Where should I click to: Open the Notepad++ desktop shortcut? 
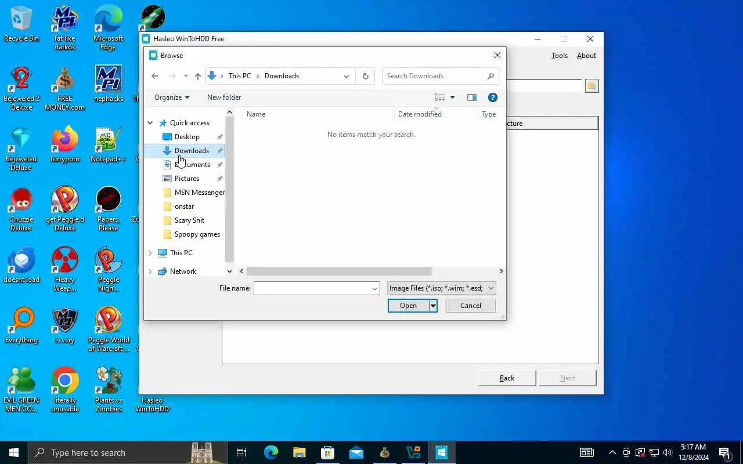(109, 144)
